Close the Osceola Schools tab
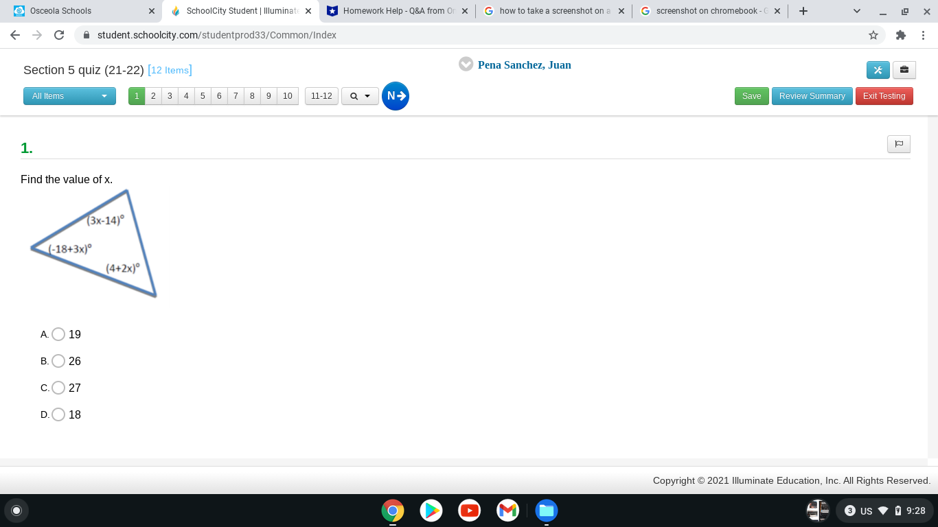This screenshot has height=527, width=938. (152, 11)
